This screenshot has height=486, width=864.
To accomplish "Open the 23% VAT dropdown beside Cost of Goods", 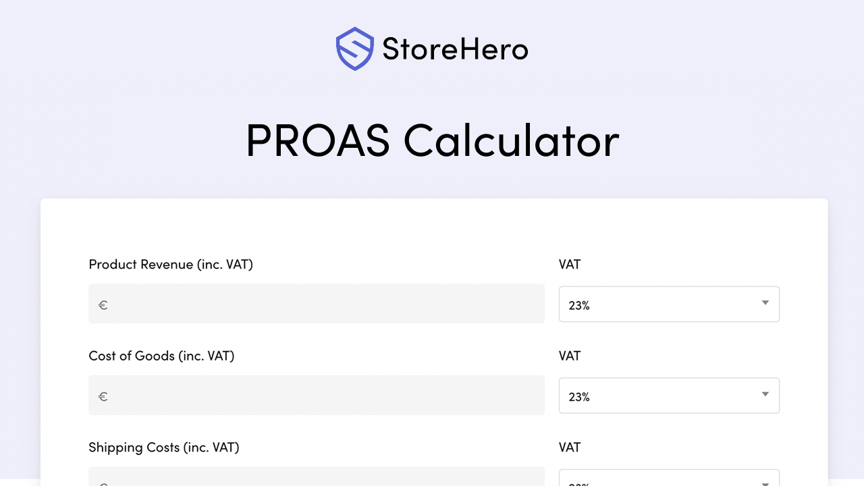I will pyautogui.click(x=669, y=395).
